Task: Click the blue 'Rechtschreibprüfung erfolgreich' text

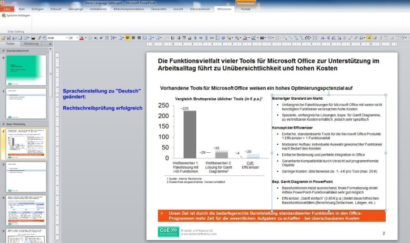Action: pyautogui.click(x=102, y=108)
